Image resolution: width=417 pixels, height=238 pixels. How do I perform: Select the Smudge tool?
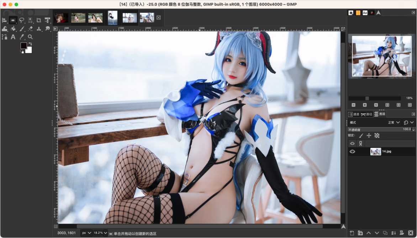(47, 29)
